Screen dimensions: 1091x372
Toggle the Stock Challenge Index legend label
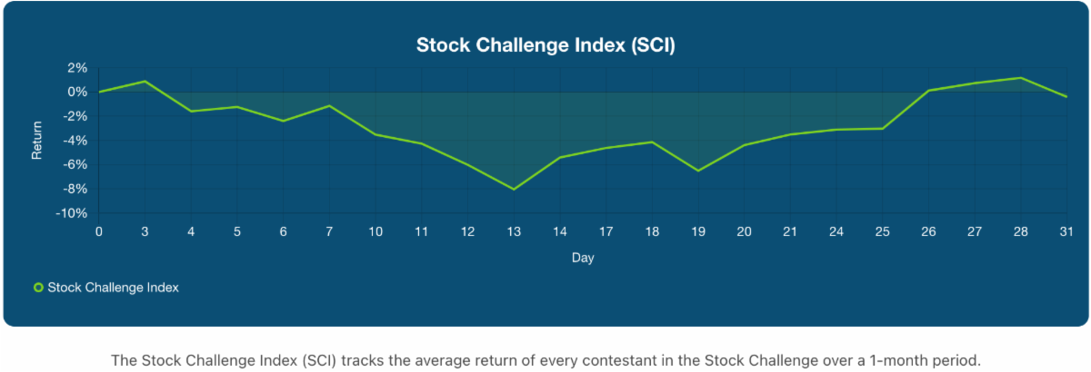coord(113,288)
